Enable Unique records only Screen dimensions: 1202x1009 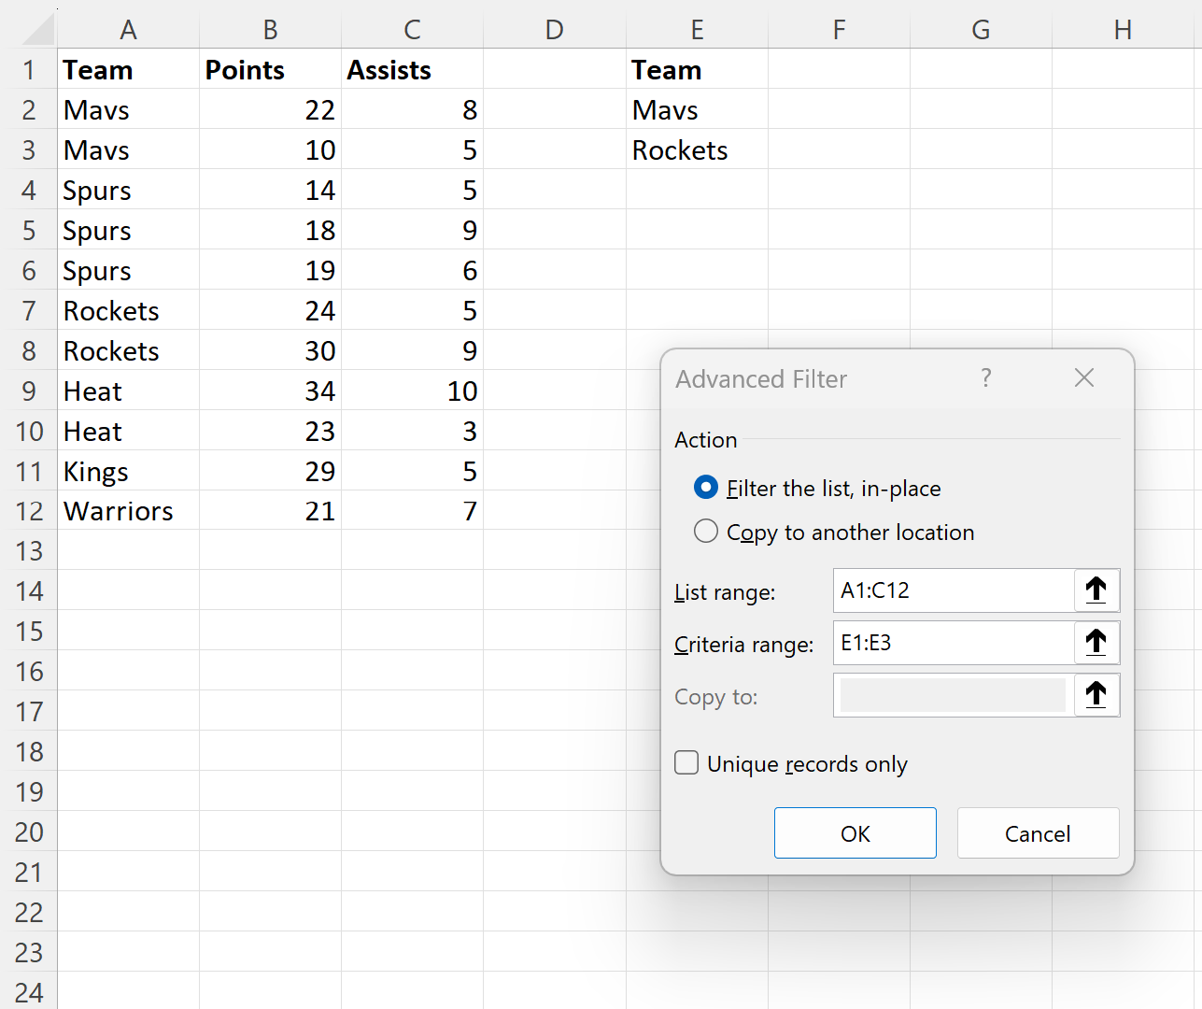click(686, 762)
